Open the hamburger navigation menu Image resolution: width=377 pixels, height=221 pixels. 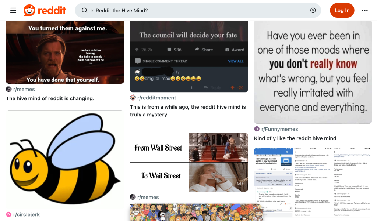tap(13, 10)
